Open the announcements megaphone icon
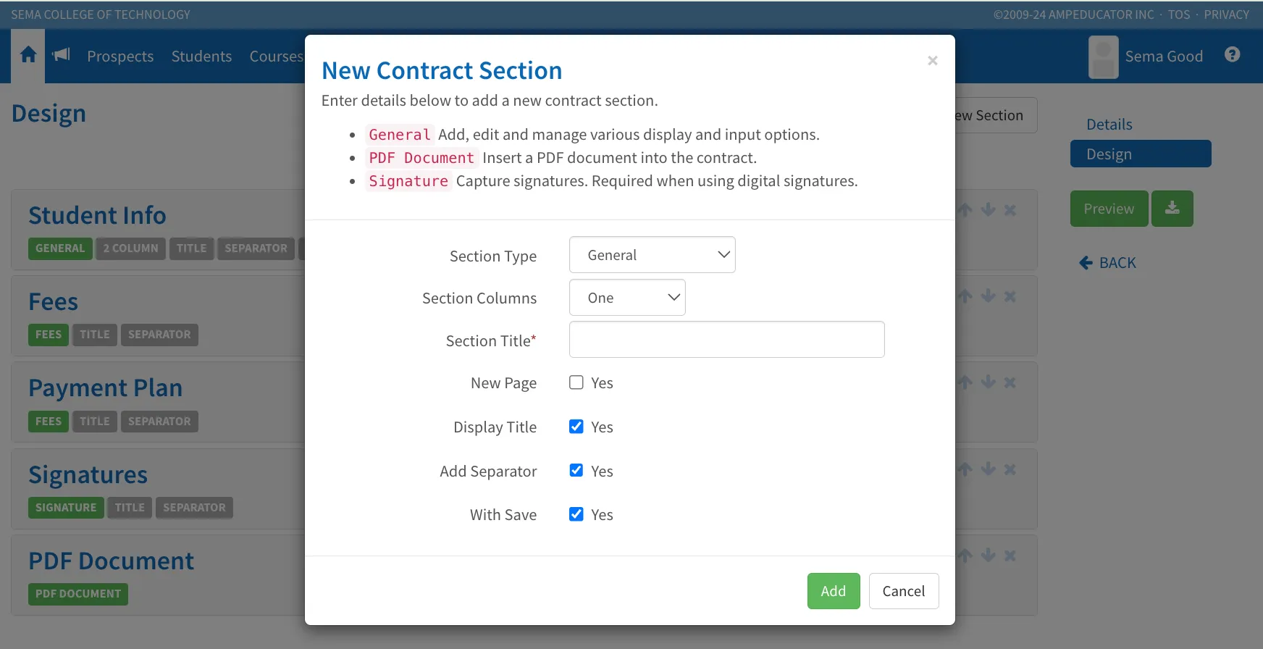 pos(62,55)
